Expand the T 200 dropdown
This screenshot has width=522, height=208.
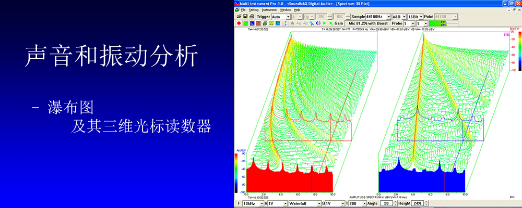pos(364,203)
